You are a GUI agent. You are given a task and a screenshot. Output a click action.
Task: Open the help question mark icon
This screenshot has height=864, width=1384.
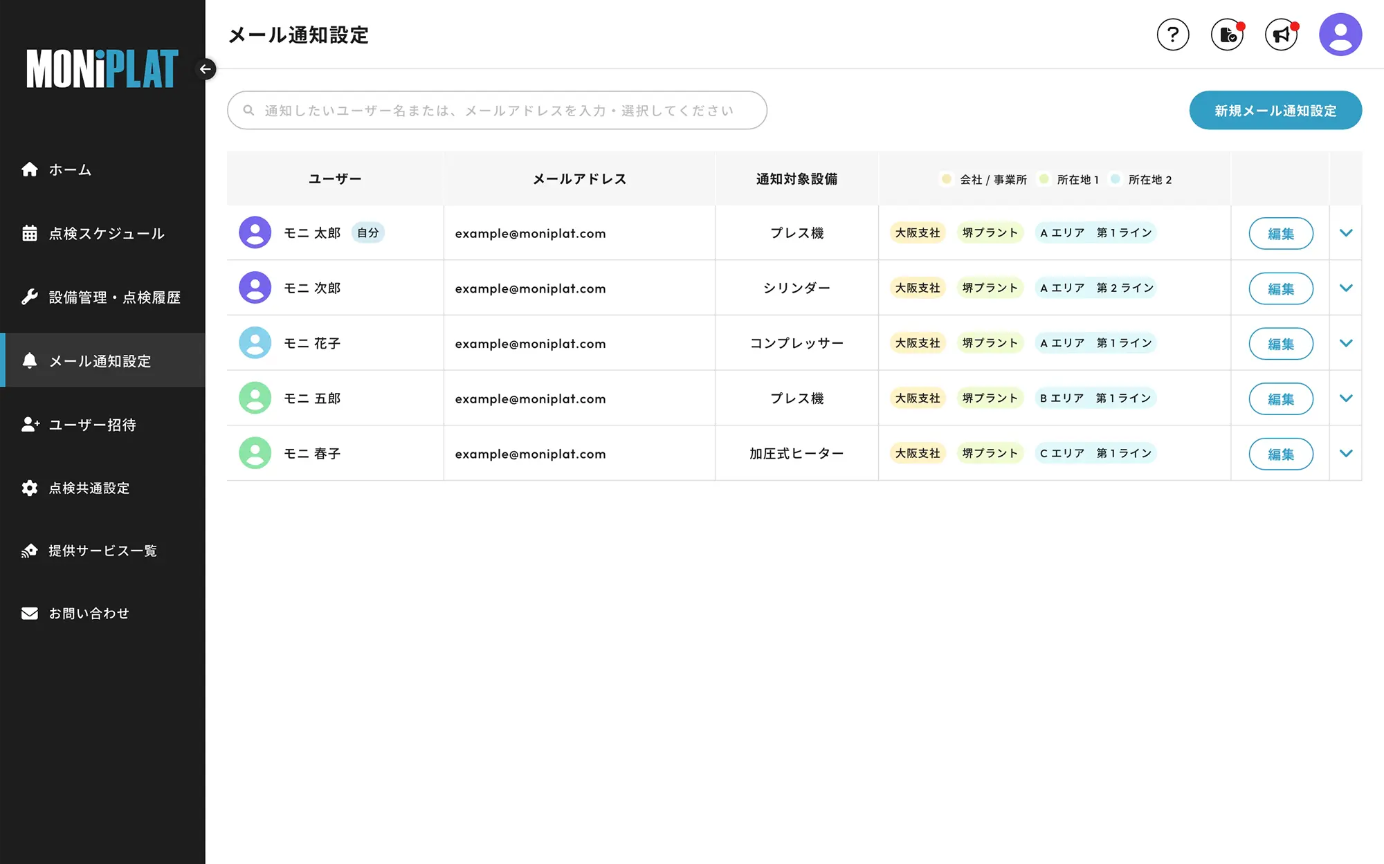1173,34
